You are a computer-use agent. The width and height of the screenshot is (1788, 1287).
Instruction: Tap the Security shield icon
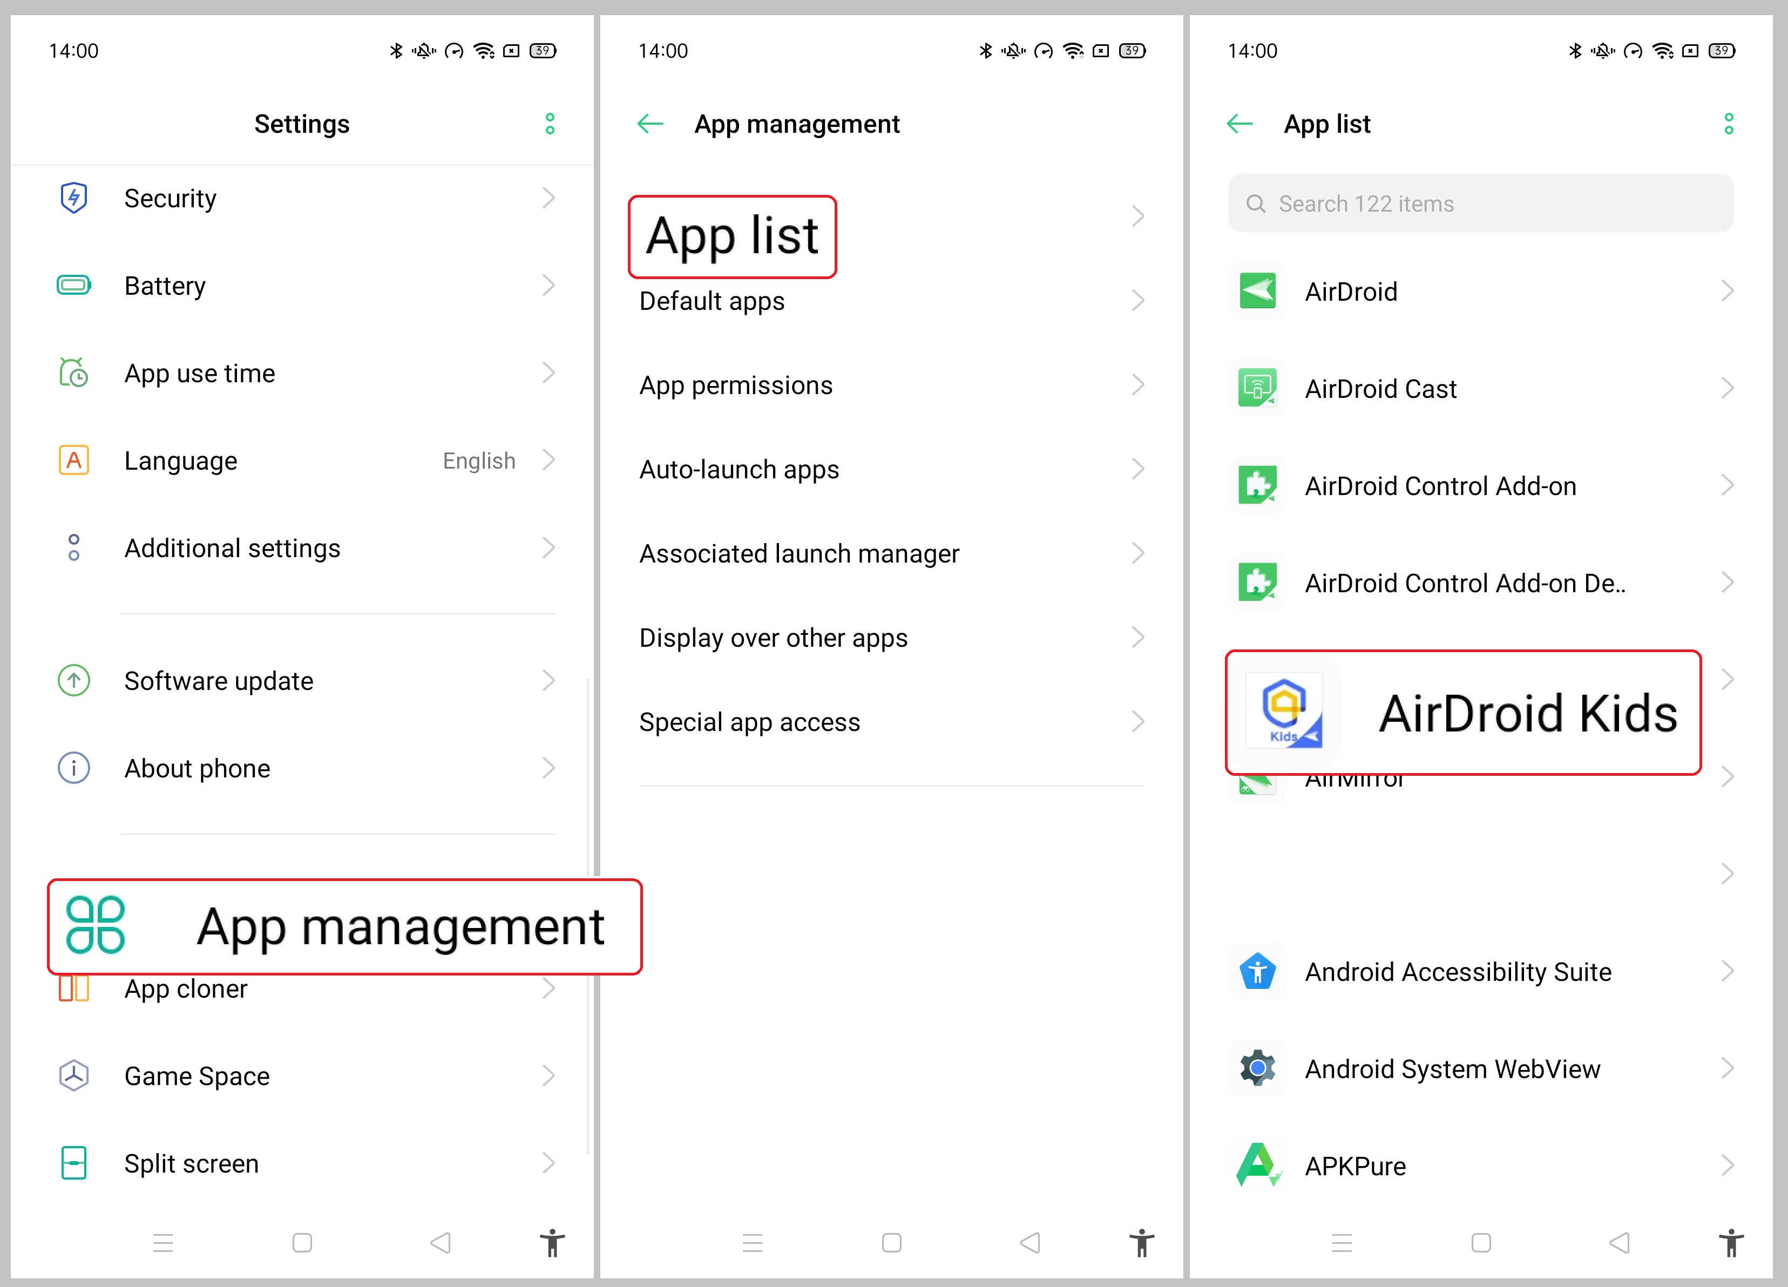(73, 198)
